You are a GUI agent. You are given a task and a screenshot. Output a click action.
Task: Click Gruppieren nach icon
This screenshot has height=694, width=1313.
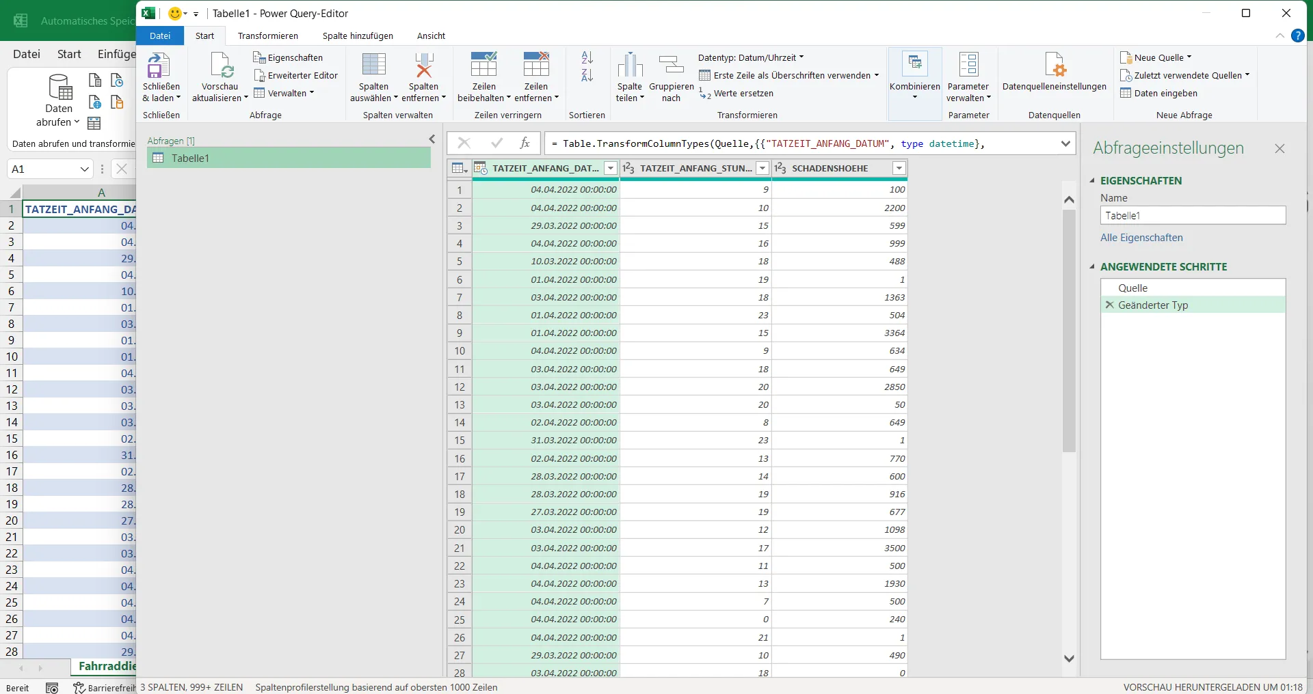pyautogui.click(x=672, y=66)
